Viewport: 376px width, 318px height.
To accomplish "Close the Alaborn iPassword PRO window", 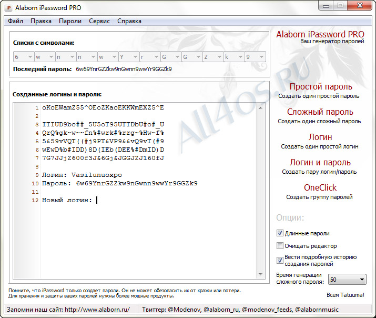I will [x=360, y=6].
